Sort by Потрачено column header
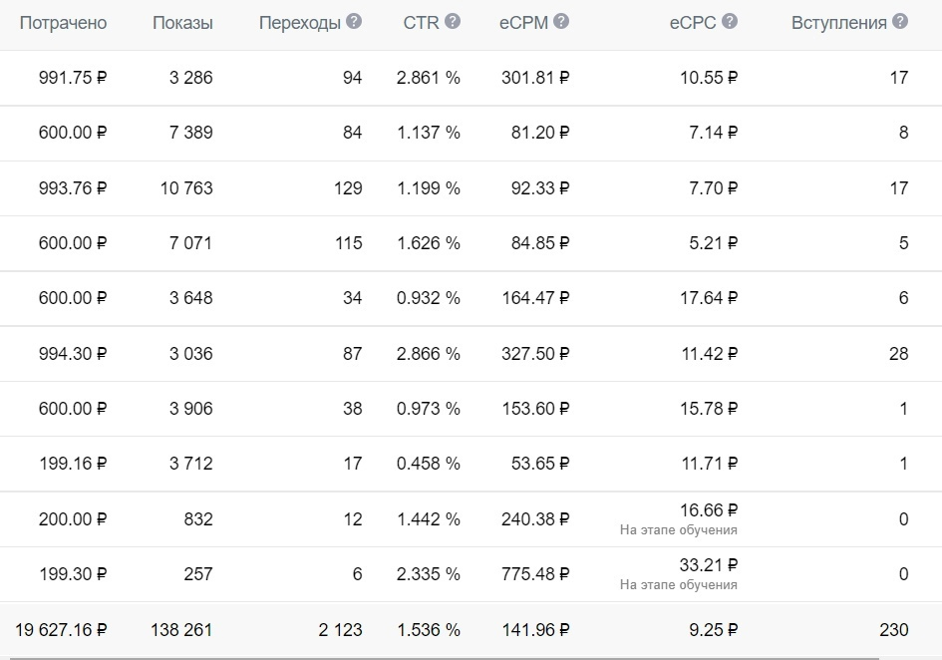This screenshot has height=660, width=942. (x=63, y=23)
